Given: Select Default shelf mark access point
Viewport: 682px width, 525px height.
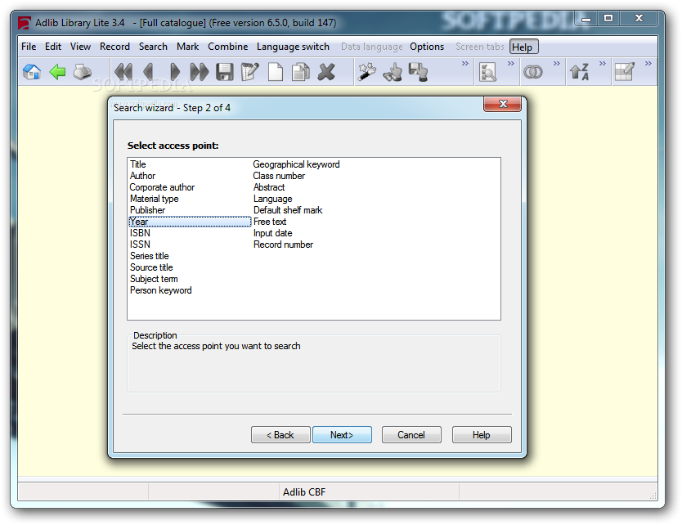Looking at the screenshot, I should (288, 210).
